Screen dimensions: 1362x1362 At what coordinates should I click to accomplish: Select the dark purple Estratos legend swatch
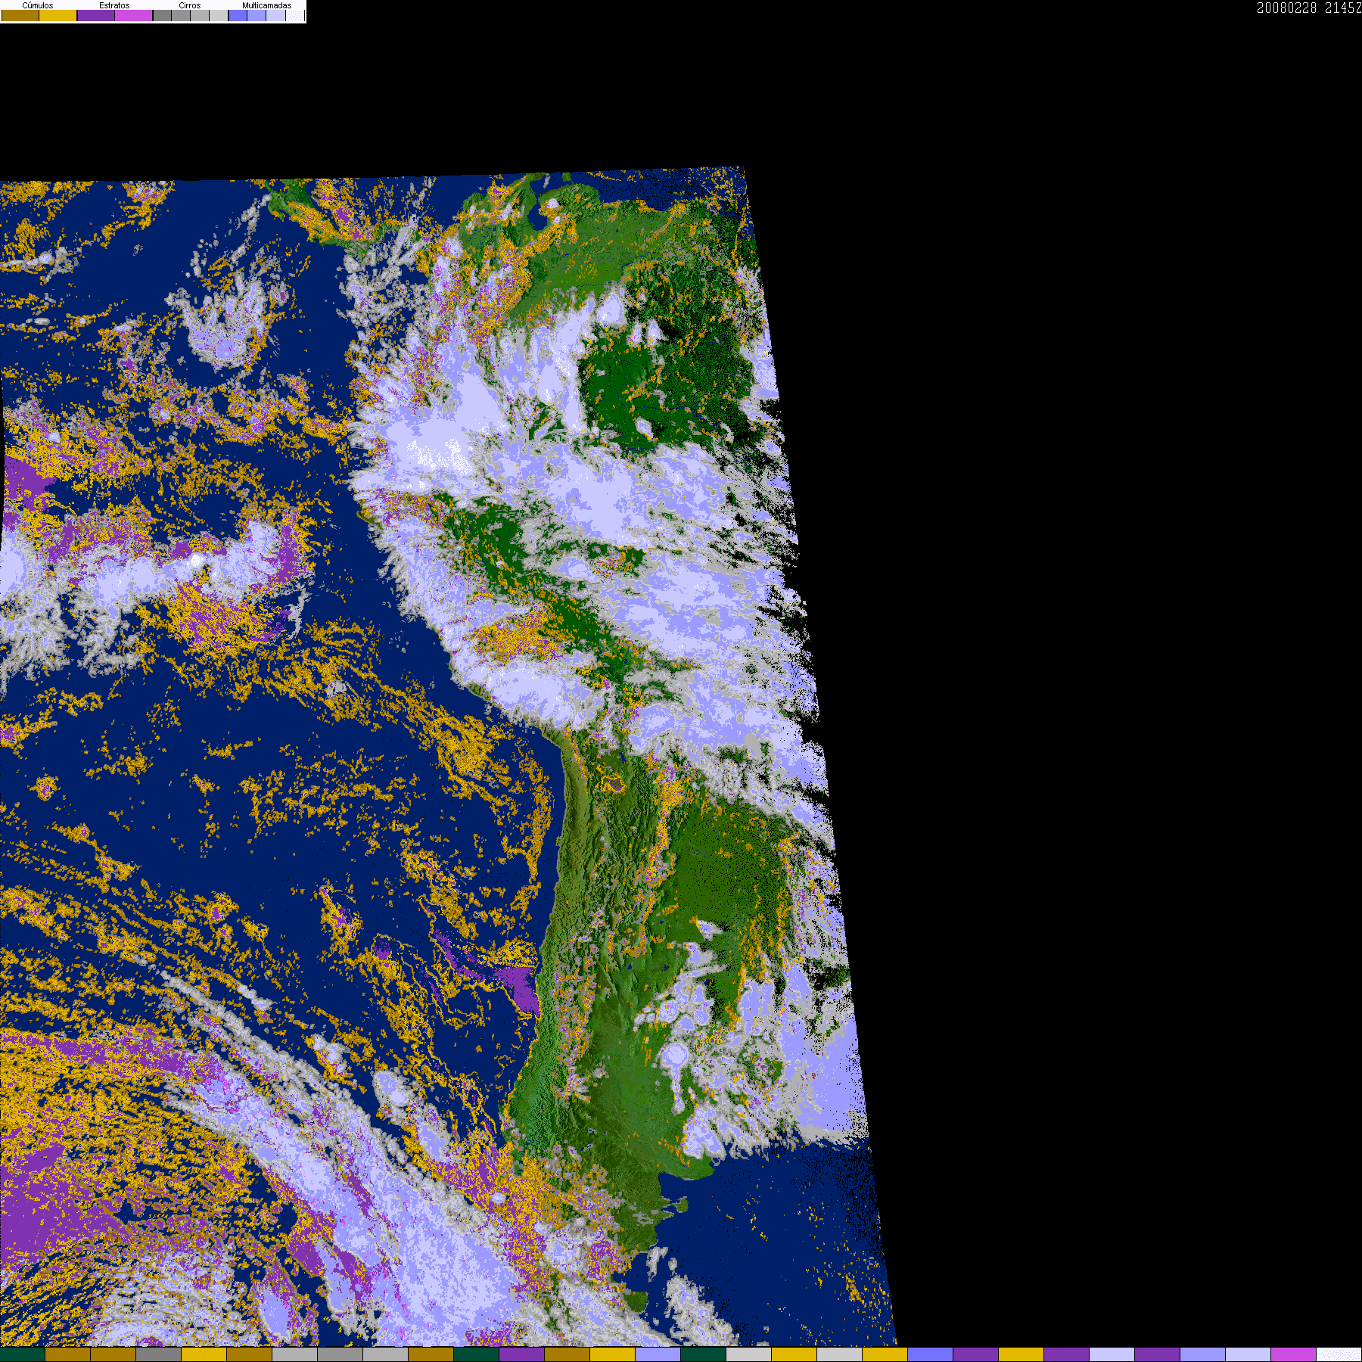pos(96,15)
